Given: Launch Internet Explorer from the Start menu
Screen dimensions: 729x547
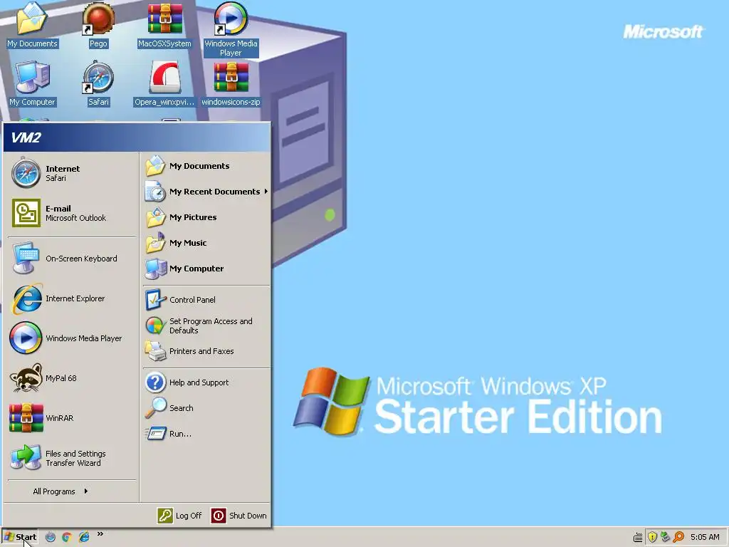Looking at the screenshot, I should [70, 298].
